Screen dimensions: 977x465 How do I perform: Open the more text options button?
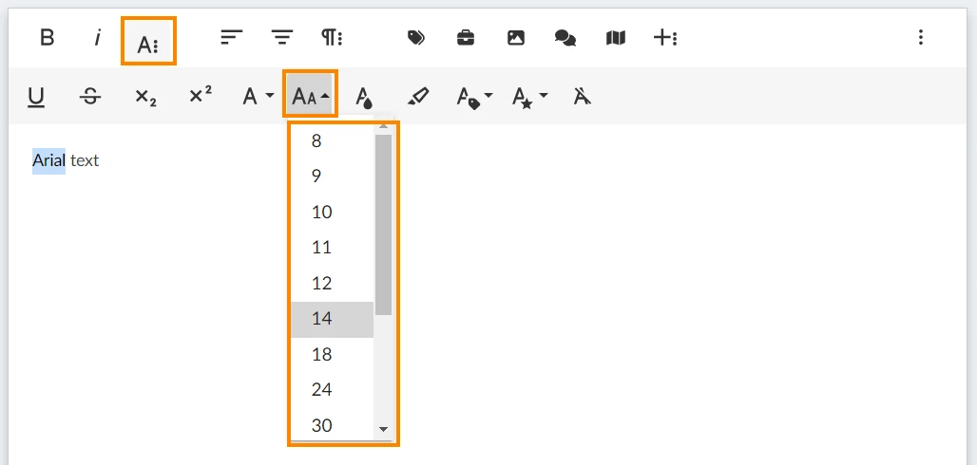148,41
